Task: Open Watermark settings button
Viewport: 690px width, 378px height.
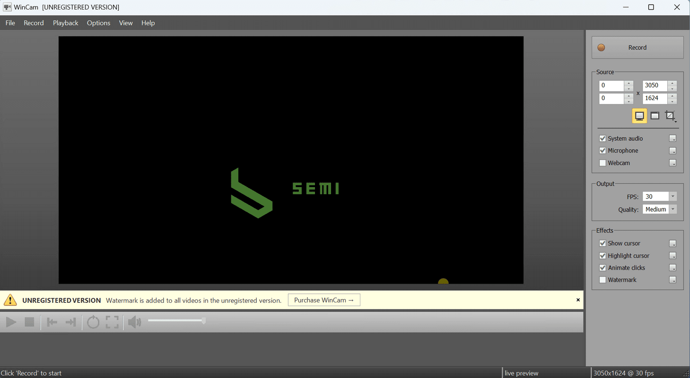Action: (x=673, y=280)
